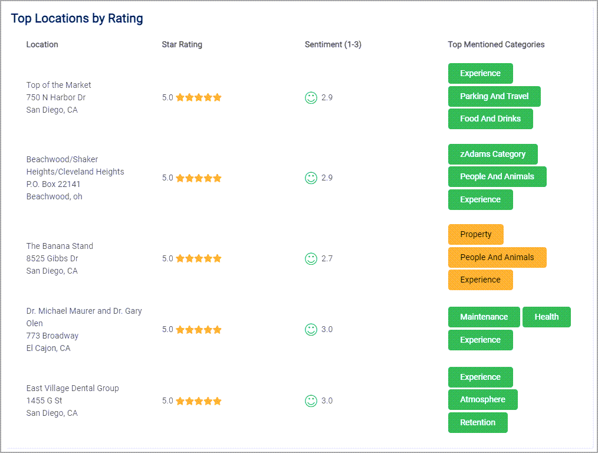Viewport: 598px width, 453px height.
Task: Select the green smiley next to Beachwood/Shaker Heights
Action: [x=311, y=178]
